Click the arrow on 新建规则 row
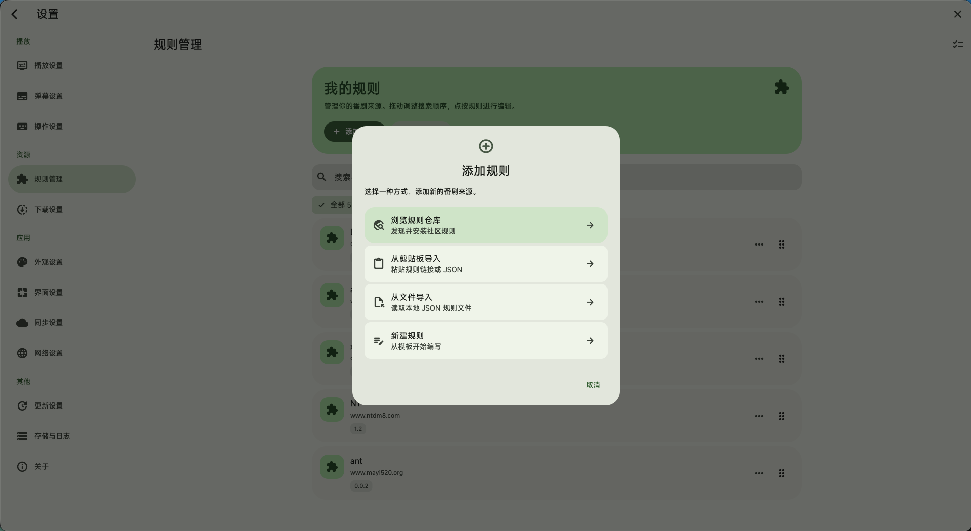The height and width of the screenshot is (531, 971). [x=590, y=341]
